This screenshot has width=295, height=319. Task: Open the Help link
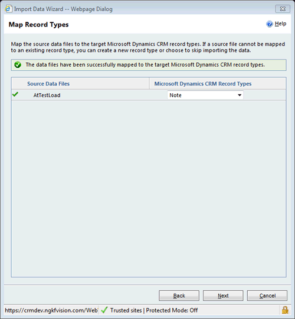tap(280, 24)
